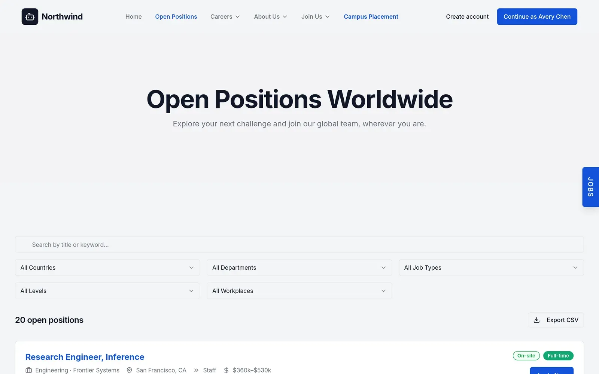
Task: Click 'Engineering · Frontier Systems' department text
Action: coord(77,370)
